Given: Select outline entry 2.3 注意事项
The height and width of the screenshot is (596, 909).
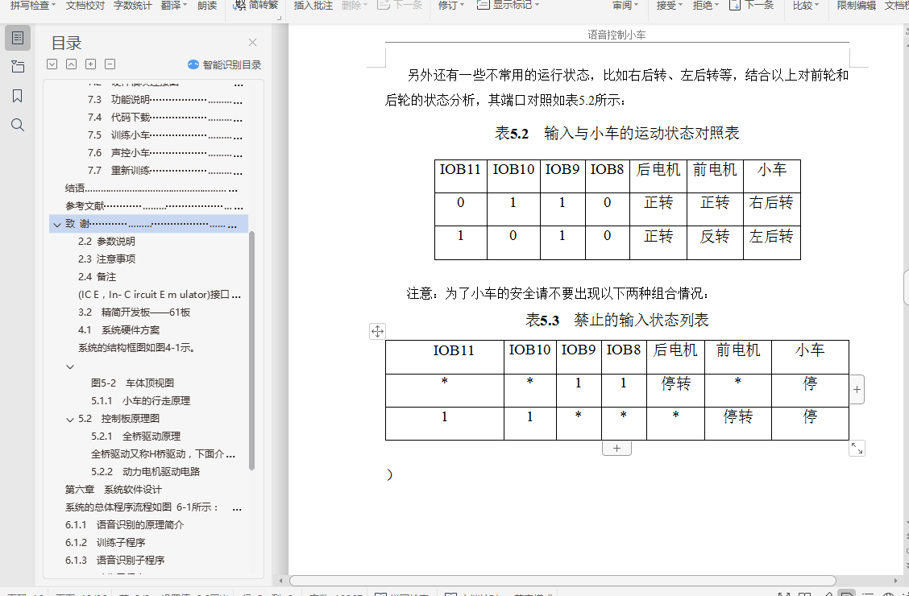Looking at the screenshot, I should 106,259.
